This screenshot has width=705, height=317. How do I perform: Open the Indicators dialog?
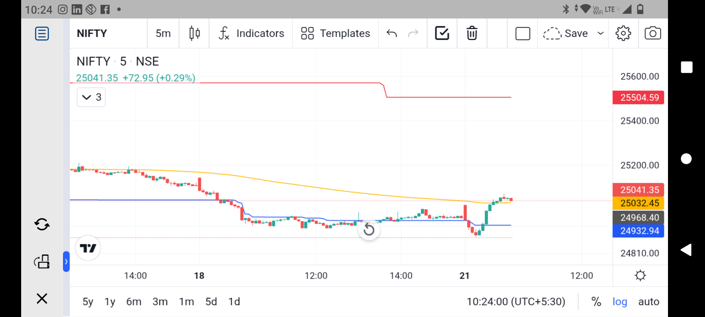(x=251, y=33)
